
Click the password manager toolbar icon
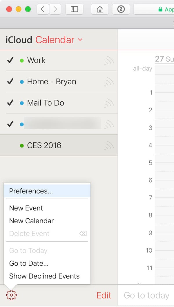tap(121, 9)
